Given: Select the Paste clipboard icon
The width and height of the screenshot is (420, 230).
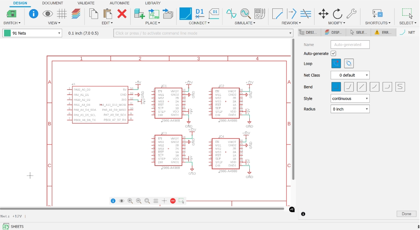Looking at the screenshot, I should pos(108,14).
